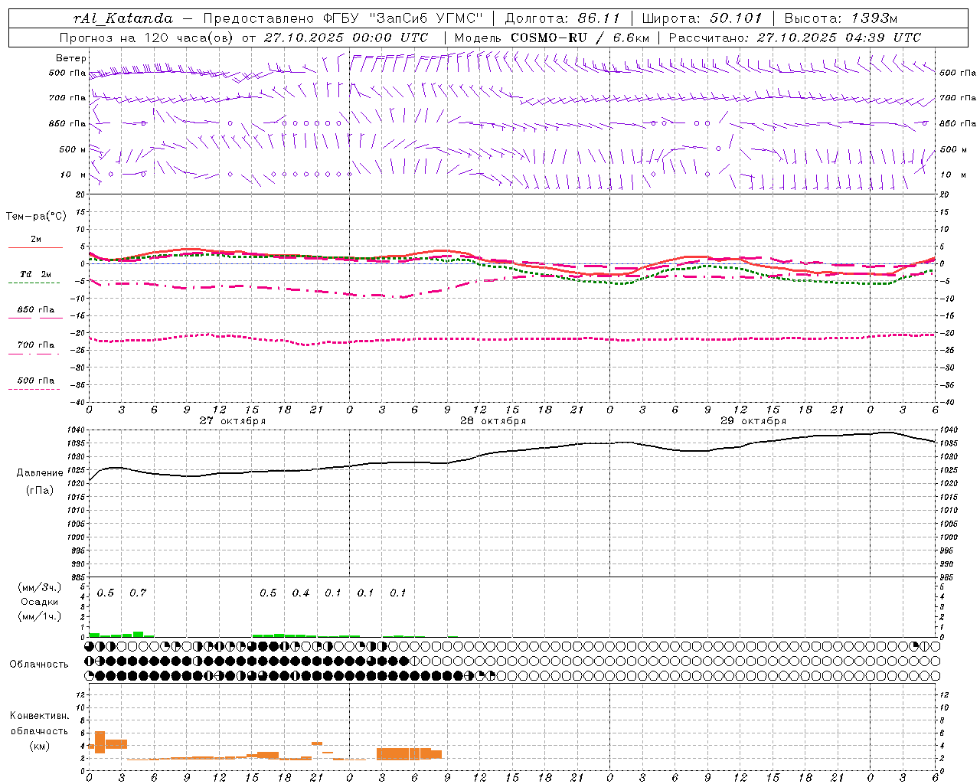Select the 27 октября date label

click(x=233, y=420)
